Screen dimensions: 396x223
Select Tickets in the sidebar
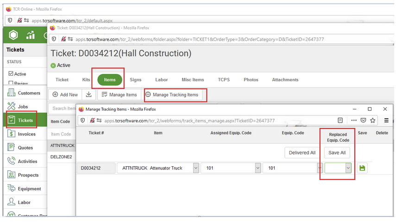pos(25,120)
